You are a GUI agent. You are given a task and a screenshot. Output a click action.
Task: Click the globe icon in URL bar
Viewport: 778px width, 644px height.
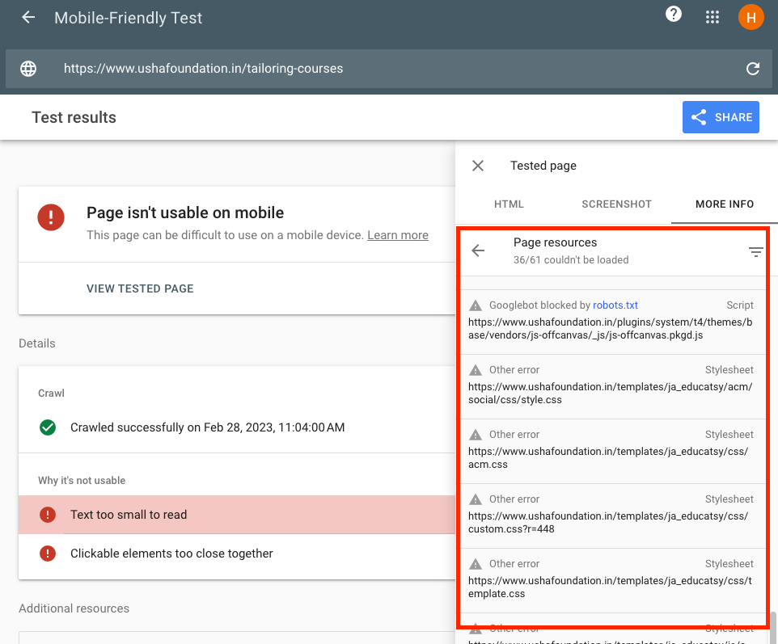[28, 69]
